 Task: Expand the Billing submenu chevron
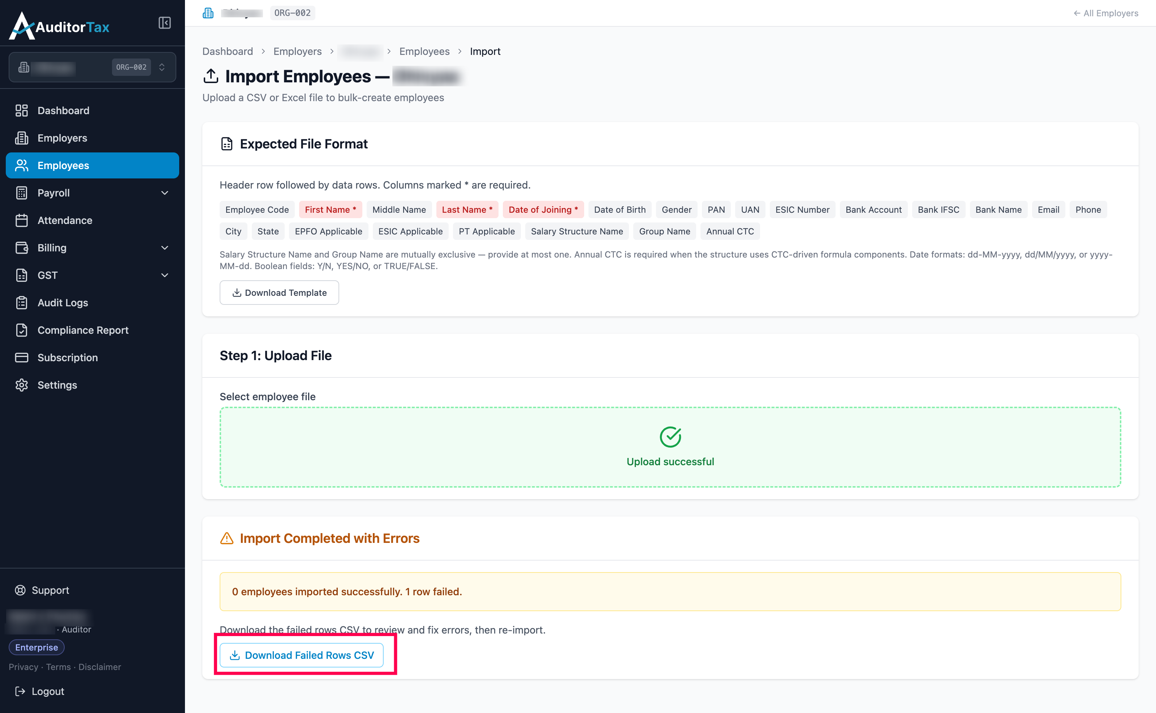(x=165, y=247)
